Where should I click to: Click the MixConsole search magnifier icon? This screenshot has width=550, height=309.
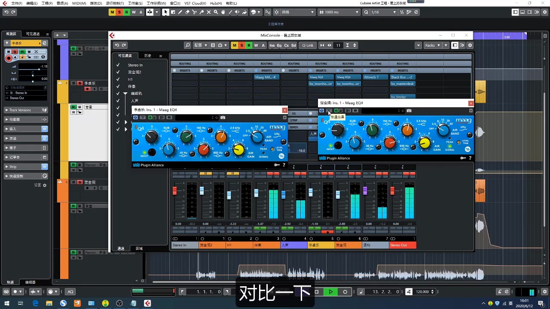tap(187, 45)
